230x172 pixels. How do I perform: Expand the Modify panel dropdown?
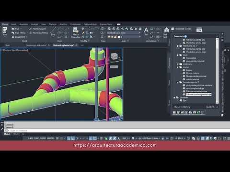[x=85, y=41]
